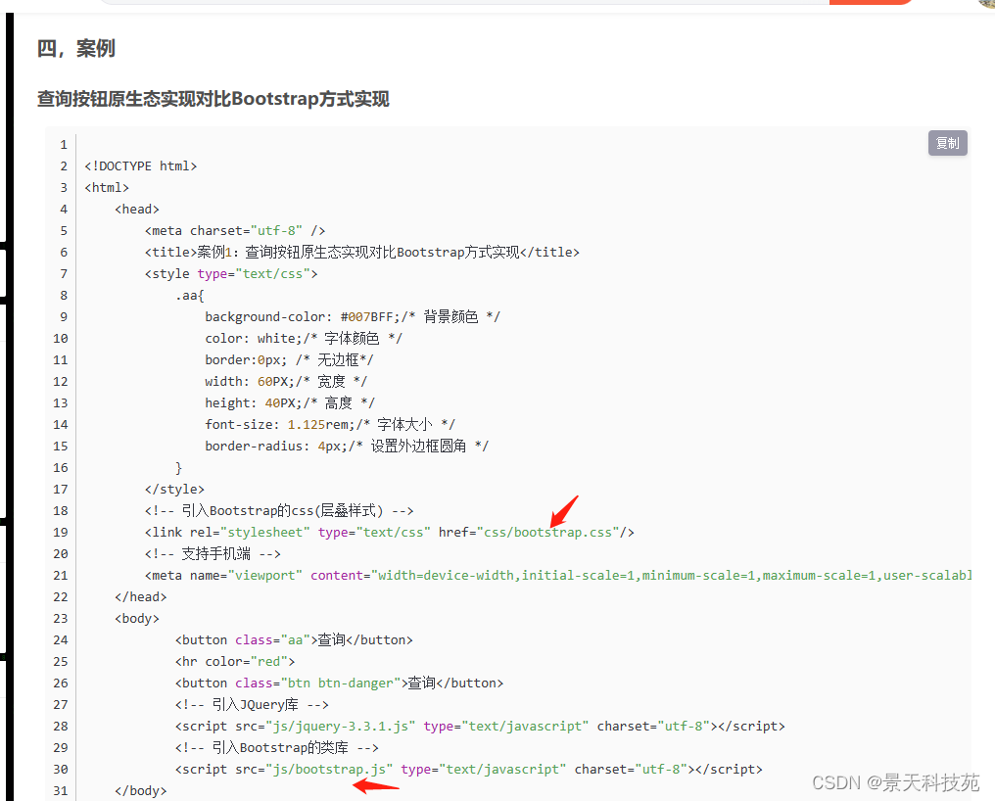Image resolution: width=995 pixels, height=801 pixels.
Task: Click the .aa{ selector line
Action: (x=190, y=296)
